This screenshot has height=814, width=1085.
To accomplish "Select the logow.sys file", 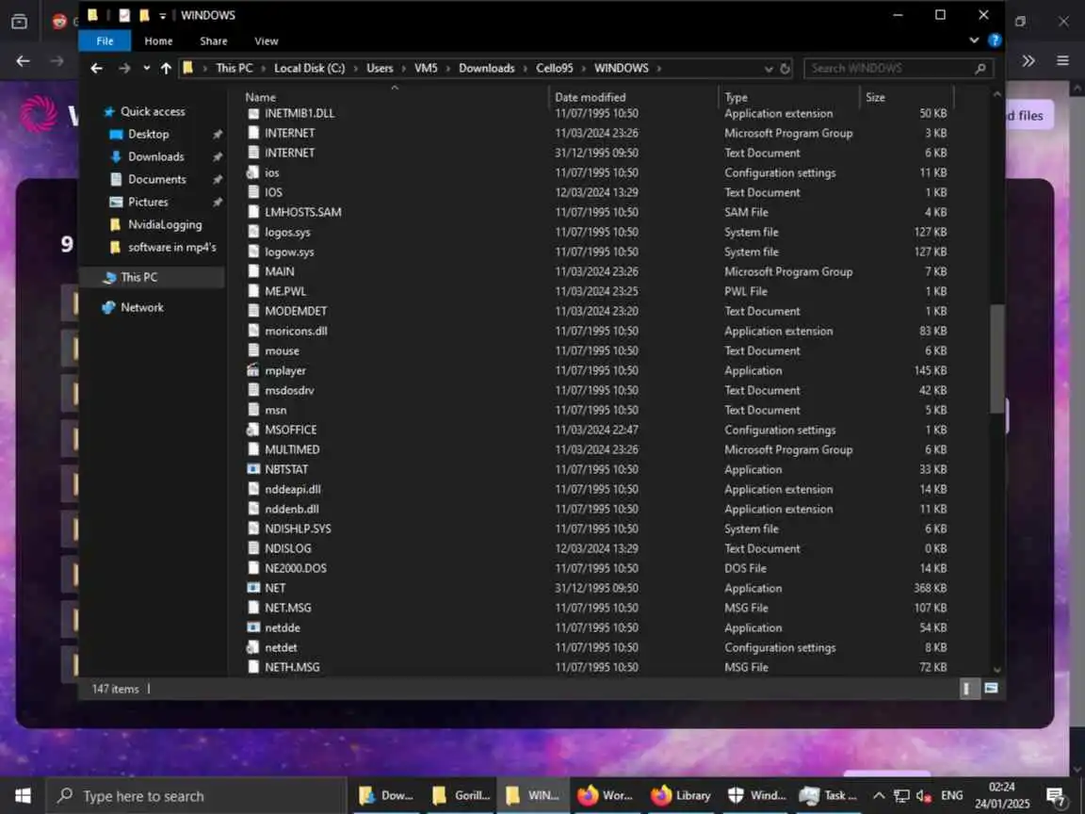I will pyautogui.click(x=289, y=252).
